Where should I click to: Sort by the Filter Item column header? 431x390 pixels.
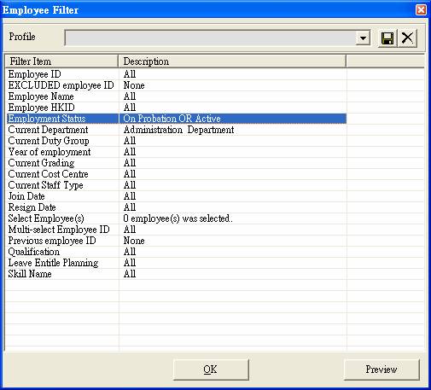(61, 61)
